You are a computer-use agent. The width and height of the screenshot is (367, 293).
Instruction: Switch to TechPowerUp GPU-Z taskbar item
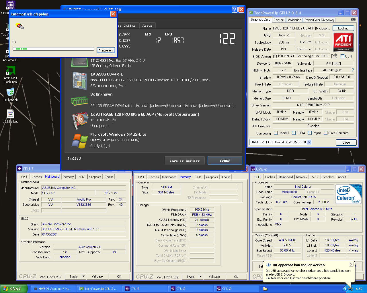pos(99,289)
